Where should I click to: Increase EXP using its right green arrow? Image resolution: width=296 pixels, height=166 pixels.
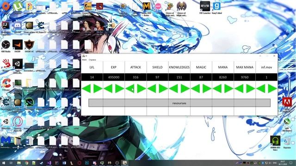[120, 89]
